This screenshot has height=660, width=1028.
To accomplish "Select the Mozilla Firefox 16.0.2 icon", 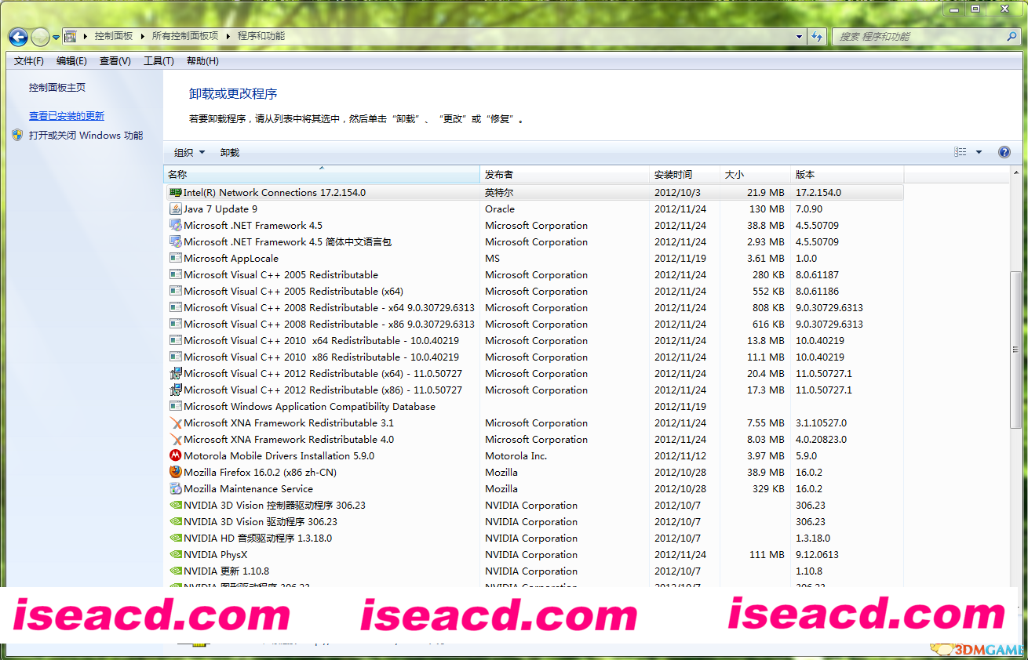I will tap(176, 473).
